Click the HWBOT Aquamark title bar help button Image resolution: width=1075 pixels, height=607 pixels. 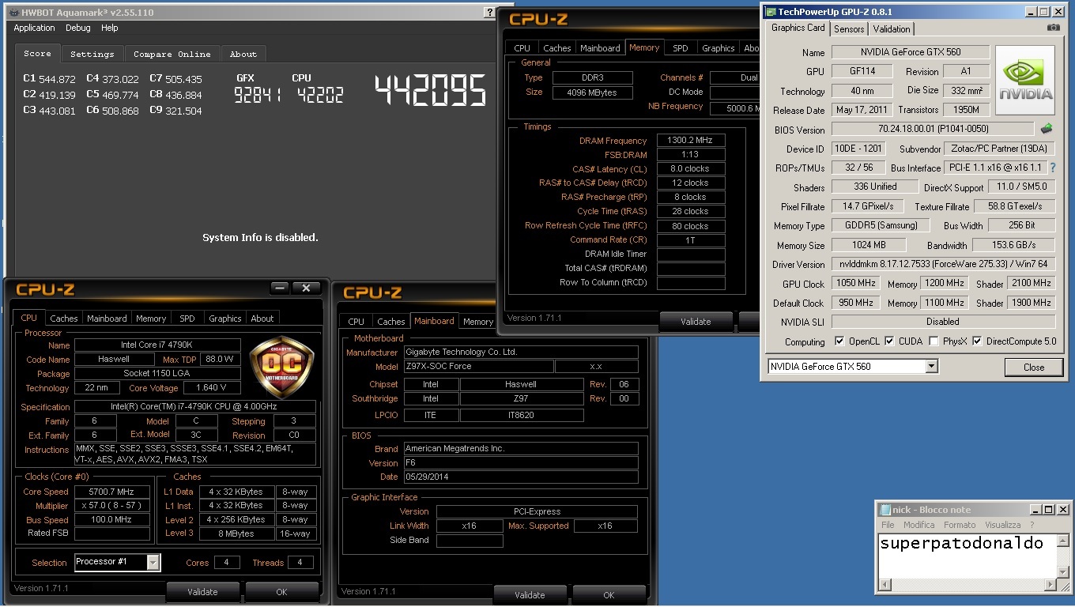pos(490,13)
